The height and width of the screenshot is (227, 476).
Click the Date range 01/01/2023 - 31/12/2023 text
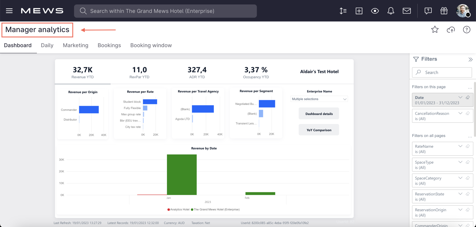point(437,103)
